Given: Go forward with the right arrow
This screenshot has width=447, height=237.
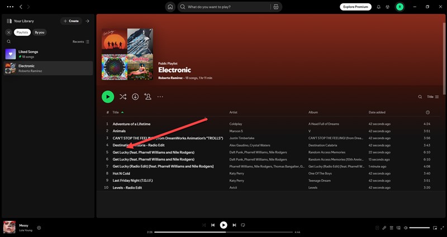Looking at the screenshot, I should pyautogui.click(x=28, y=7).
